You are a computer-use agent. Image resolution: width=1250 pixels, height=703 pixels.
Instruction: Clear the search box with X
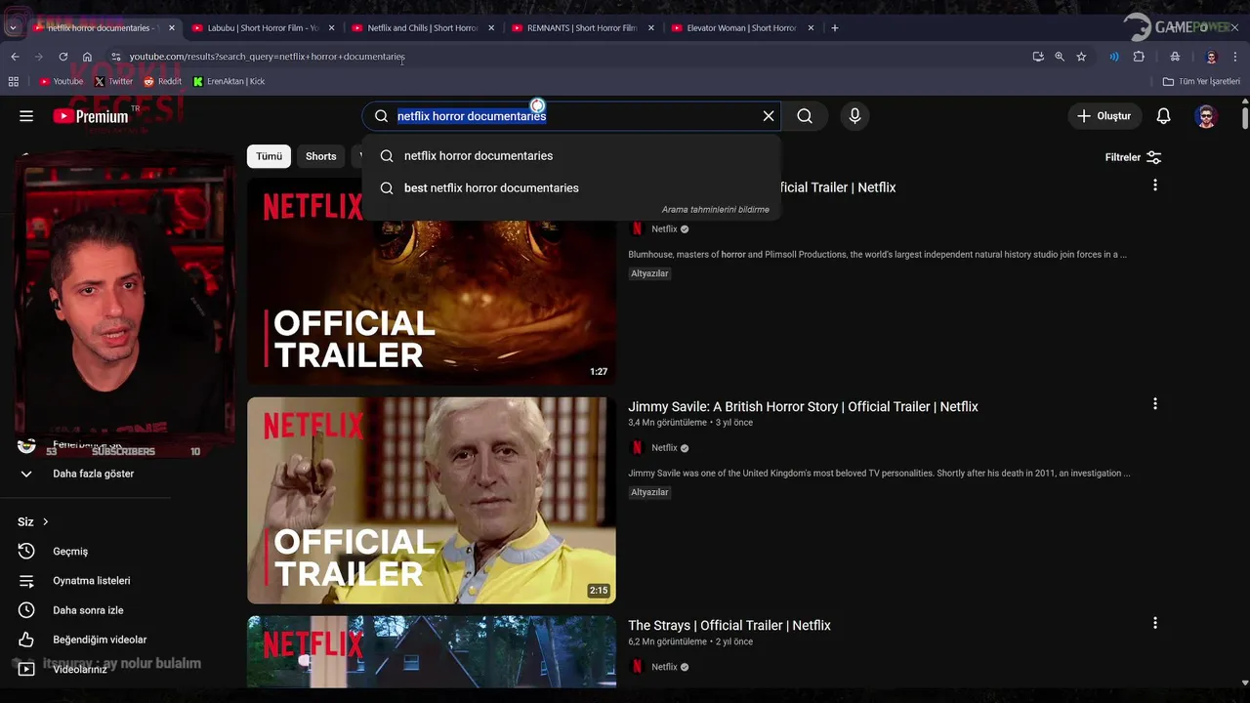[769, 116]
